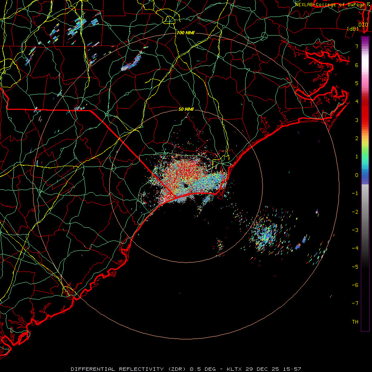The width and height of the screenshot is (372, 372).
Task: Click the 29 DEC 25 15:57 timestamp
Action: click(273, 369)
